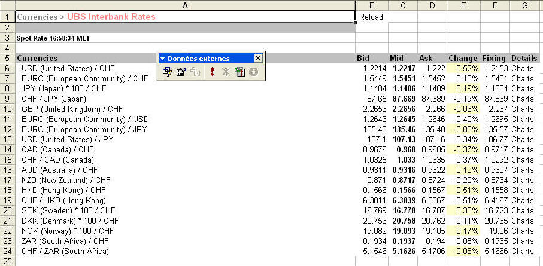This screenshot has height=266, width=543.
Task: Click Change value 0.52%
Action: click(467, 69)
